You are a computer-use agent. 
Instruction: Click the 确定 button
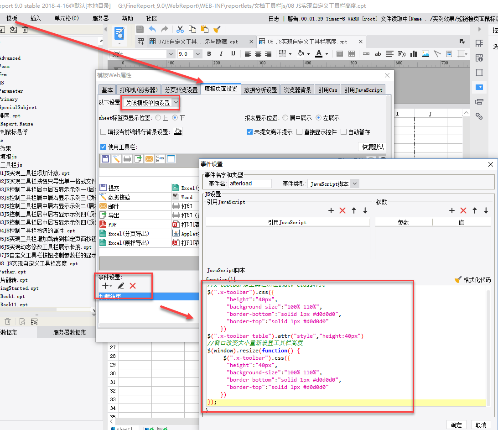[456, 425]
